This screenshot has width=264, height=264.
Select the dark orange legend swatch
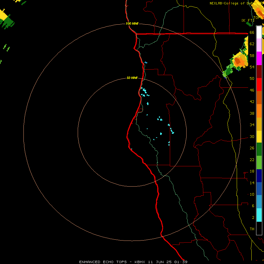tap(259, 98)
